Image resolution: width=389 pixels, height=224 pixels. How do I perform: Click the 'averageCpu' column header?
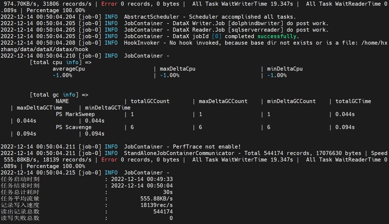[69, 69]
